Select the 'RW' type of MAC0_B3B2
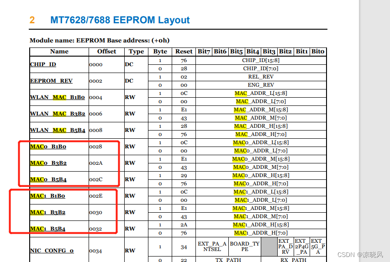 click(130, 163)
